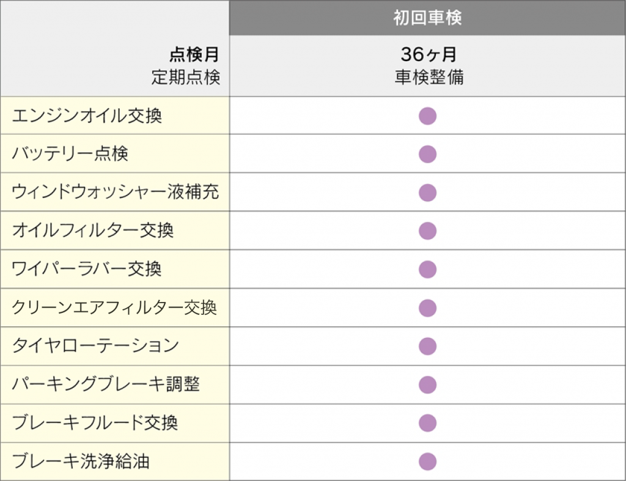Select the エンジンオイル交換 row label

pyautogui.click(x=87, y=116)
